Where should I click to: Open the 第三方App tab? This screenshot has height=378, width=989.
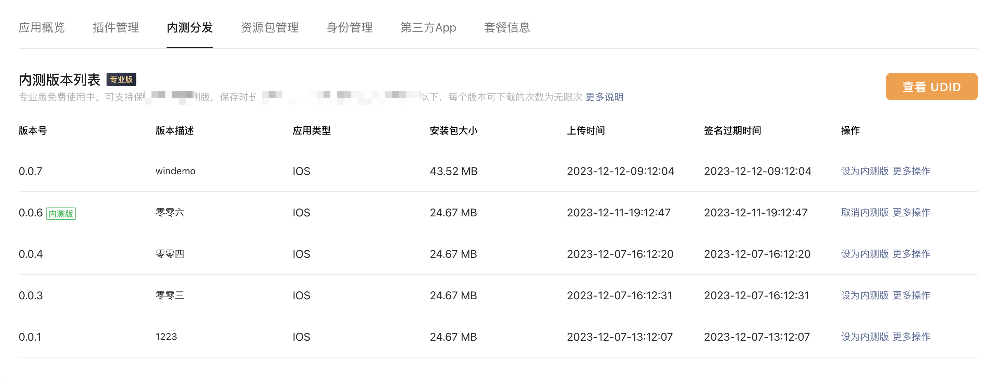(x=428, y=28)
